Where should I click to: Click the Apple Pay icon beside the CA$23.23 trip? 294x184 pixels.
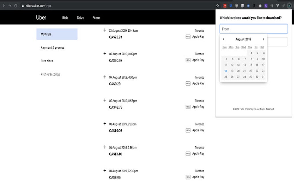[x=188, y=37]
